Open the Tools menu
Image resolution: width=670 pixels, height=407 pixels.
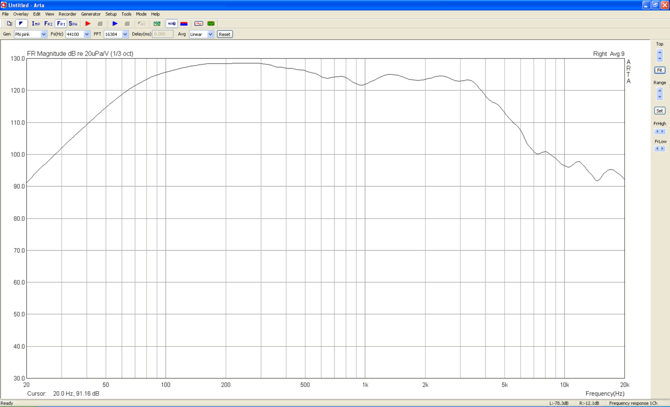coord(126,14)
